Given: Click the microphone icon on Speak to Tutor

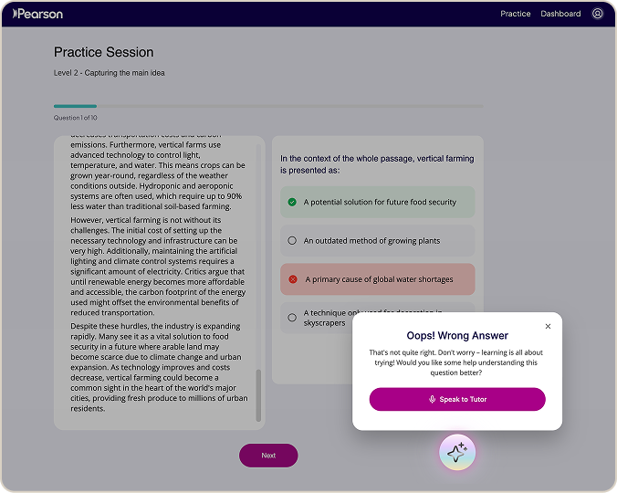Looking at the screenshot, I should pyautogui.click(x=432, y=399).
